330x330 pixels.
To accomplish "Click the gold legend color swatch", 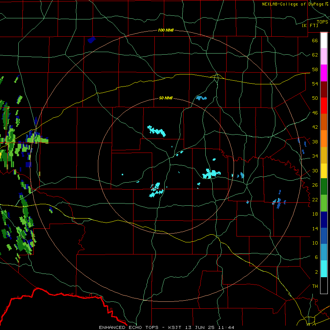I will point(324,155).
